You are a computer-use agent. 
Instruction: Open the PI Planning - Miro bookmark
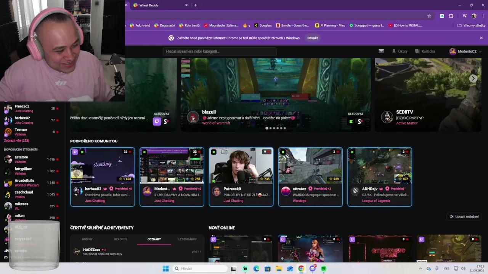click(x=330, y=25)
